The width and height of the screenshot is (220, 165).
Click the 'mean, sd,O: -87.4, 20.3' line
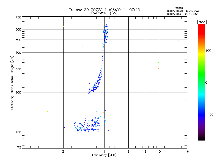(x=183, y=11)
